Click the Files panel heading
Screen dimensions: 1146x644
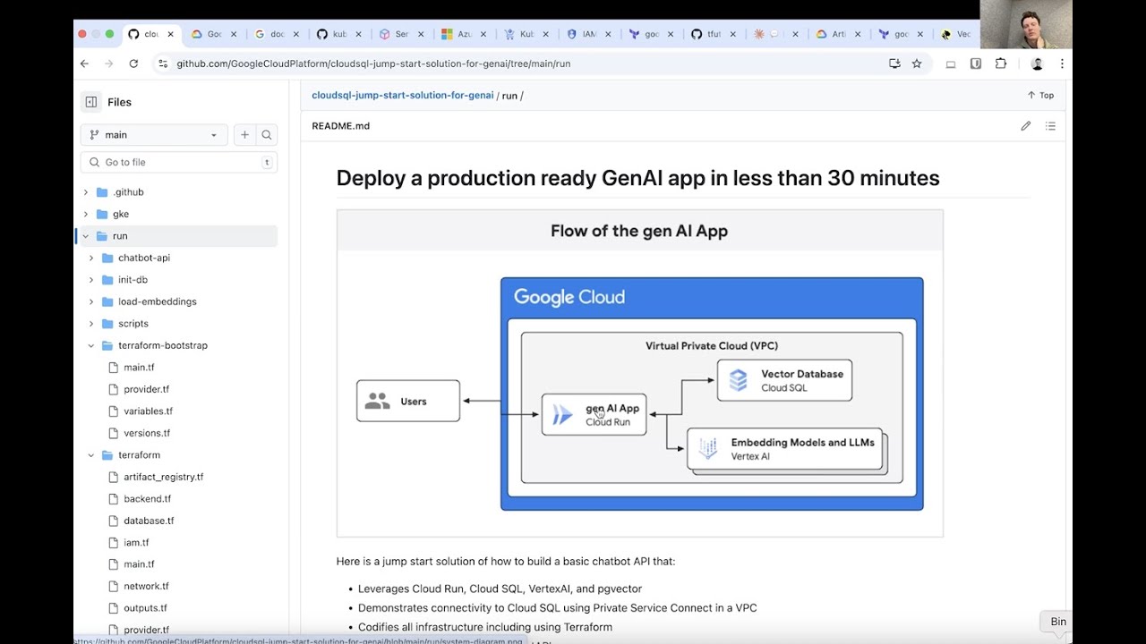(x=120, y=102)
